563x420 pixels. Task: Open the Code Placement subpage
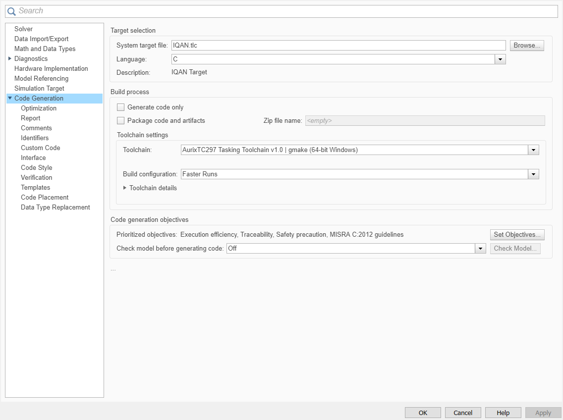(x=45, y=197)
